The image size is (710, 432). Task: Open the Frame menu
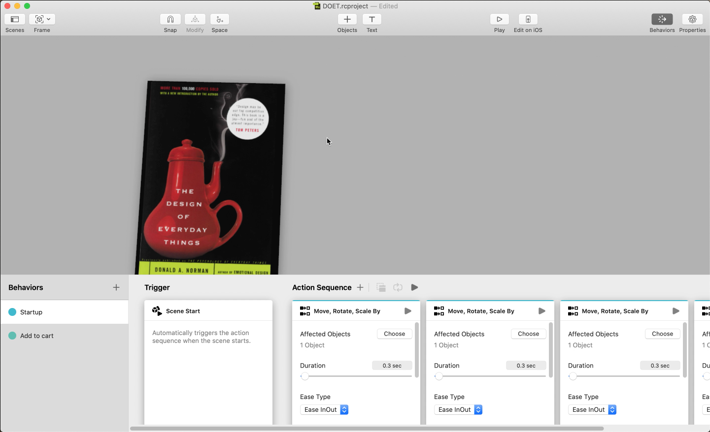[x=42, y=19]
